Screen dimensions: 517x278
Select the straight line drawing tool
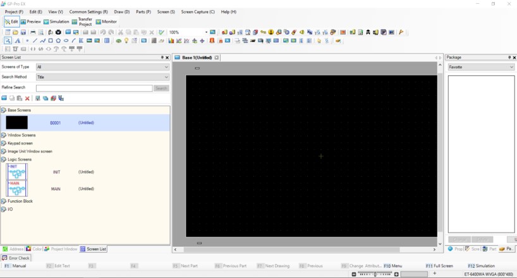tap(35, 40)
